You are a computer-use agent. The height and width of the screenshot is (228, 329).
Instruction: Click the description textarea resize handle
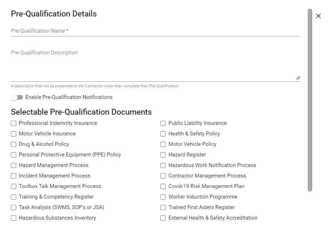(298, 78)
